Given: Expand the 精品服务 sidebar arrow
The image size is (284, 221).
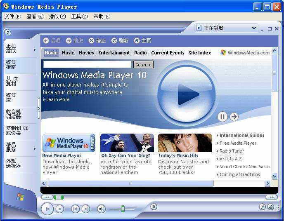Looking at the screenshot, I should tap(35, 148).
